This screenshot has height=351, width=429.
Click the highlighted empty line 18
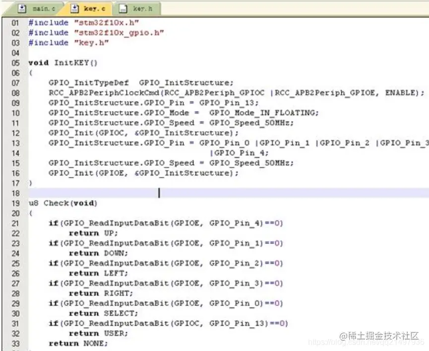click(229, 193)
